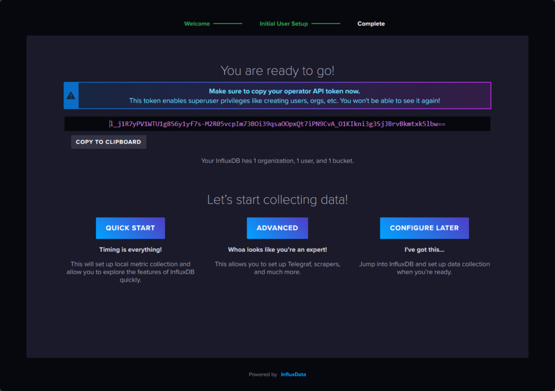The width and height of the screenshot is (555, 391).
Task: Click the QUICK START button
Action: [x=130, y=228]
